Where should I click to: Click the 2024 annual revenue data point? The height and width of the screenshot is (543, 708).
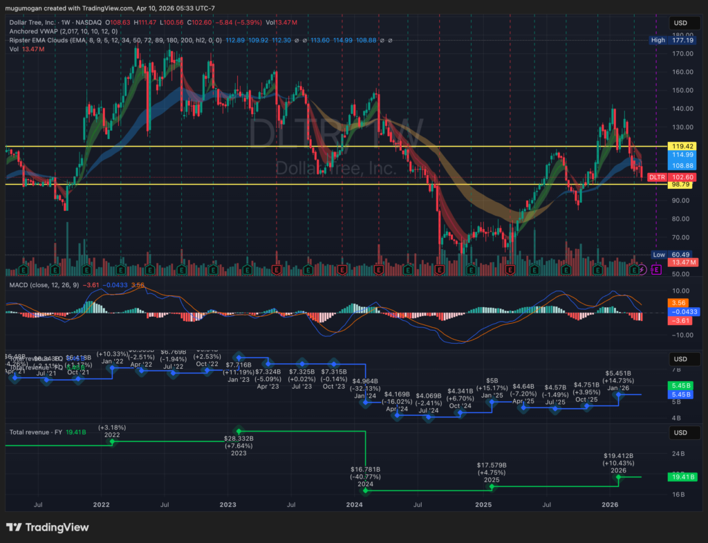tap(366, 491)
